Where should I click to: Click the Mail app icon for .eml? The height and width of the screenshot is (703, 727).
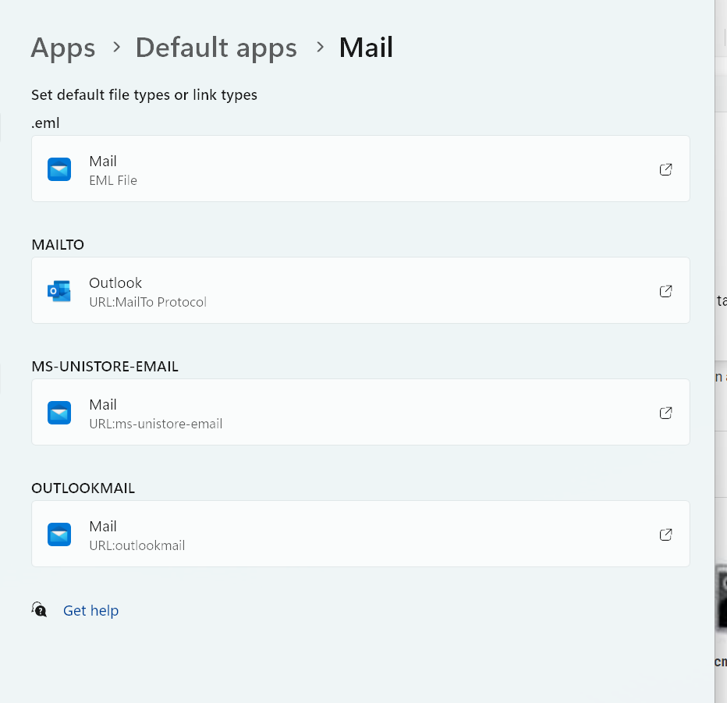tap(59, 169)
